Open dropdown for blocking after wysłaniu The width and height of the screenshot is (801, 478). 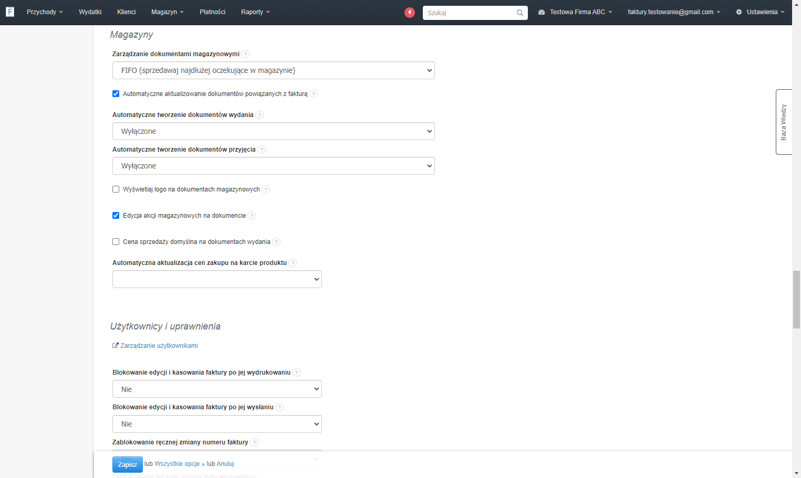tap(217, 424)
